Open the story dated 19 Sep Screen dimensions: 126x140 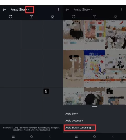click(x=52, y=106)
